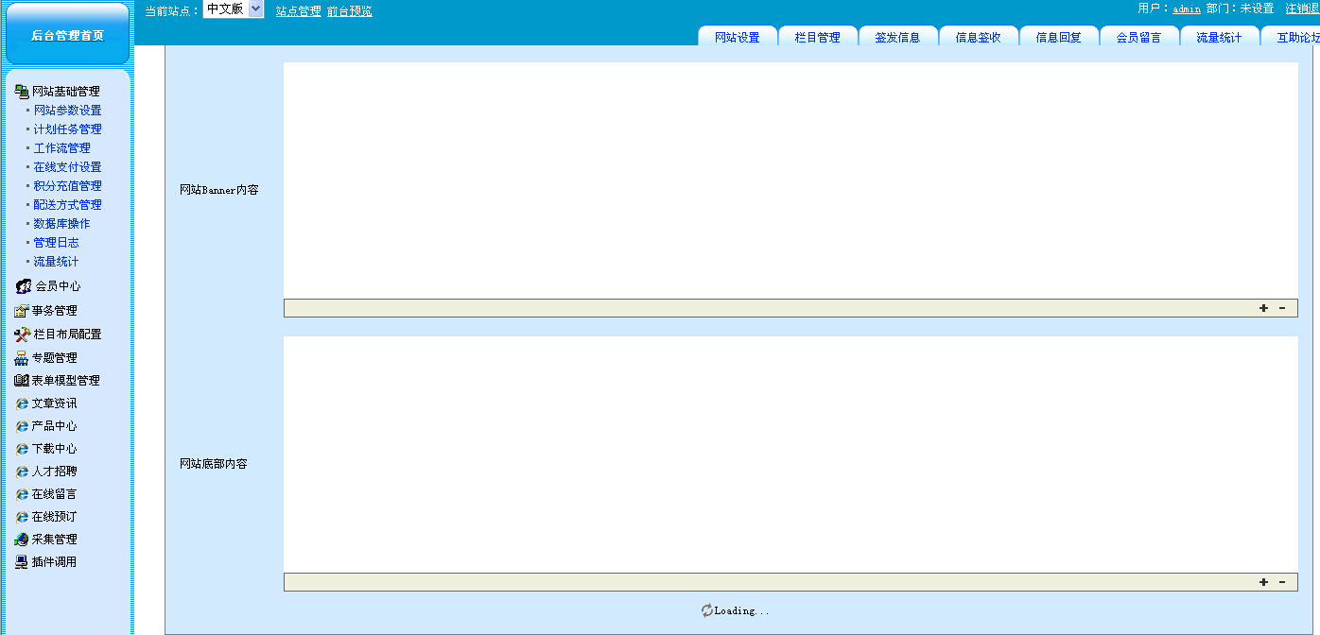Click the 栏目布局配置 tools icon
This screenshot has width=1320, height=635.
pos(23,335)
